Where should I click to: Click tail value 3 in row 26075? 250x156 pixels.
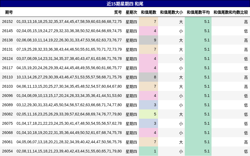pos(148,123)
